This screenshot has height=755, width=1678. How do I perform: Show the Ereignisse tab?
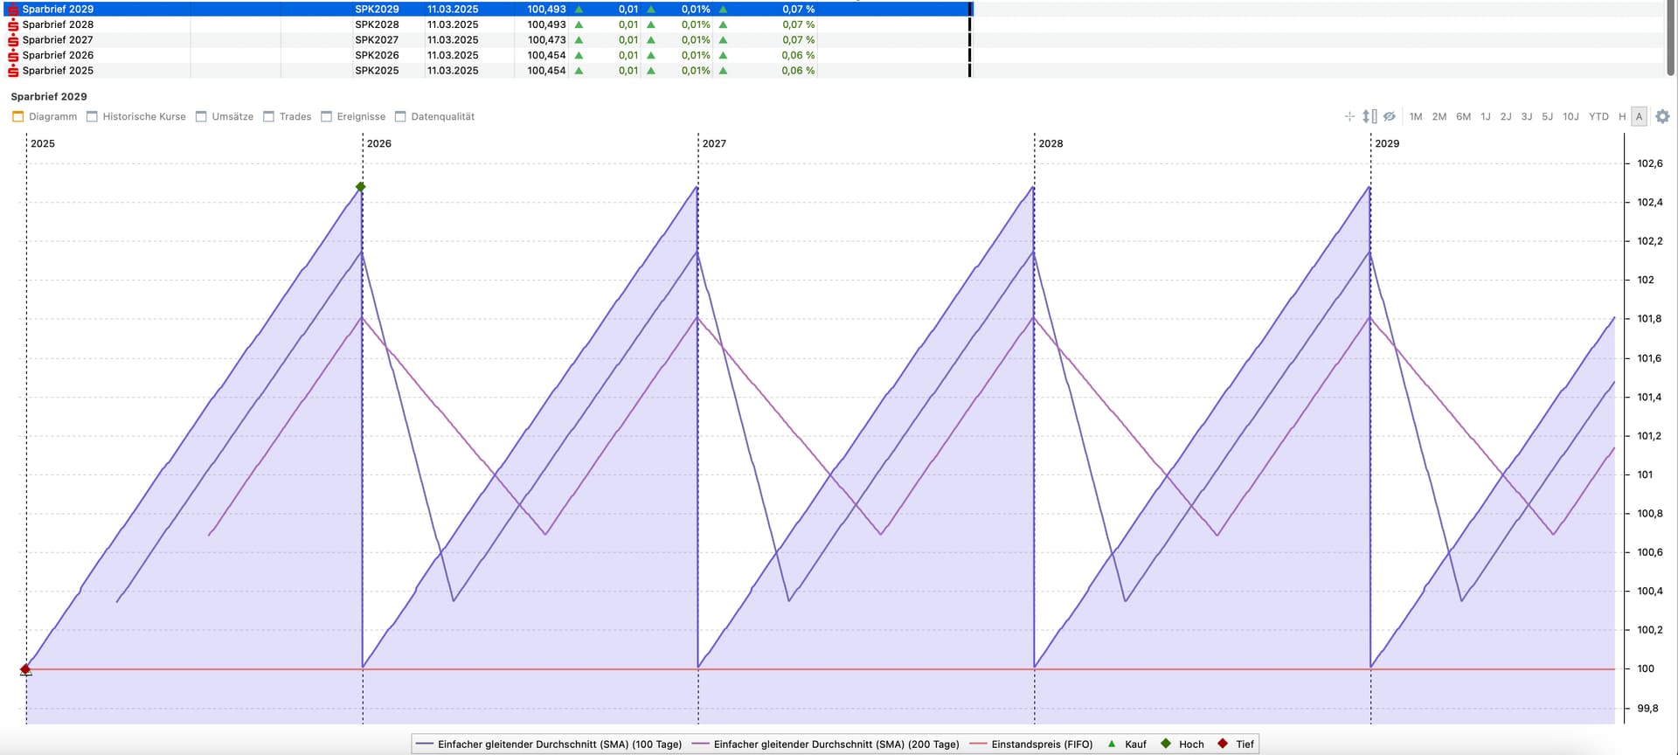353,117
